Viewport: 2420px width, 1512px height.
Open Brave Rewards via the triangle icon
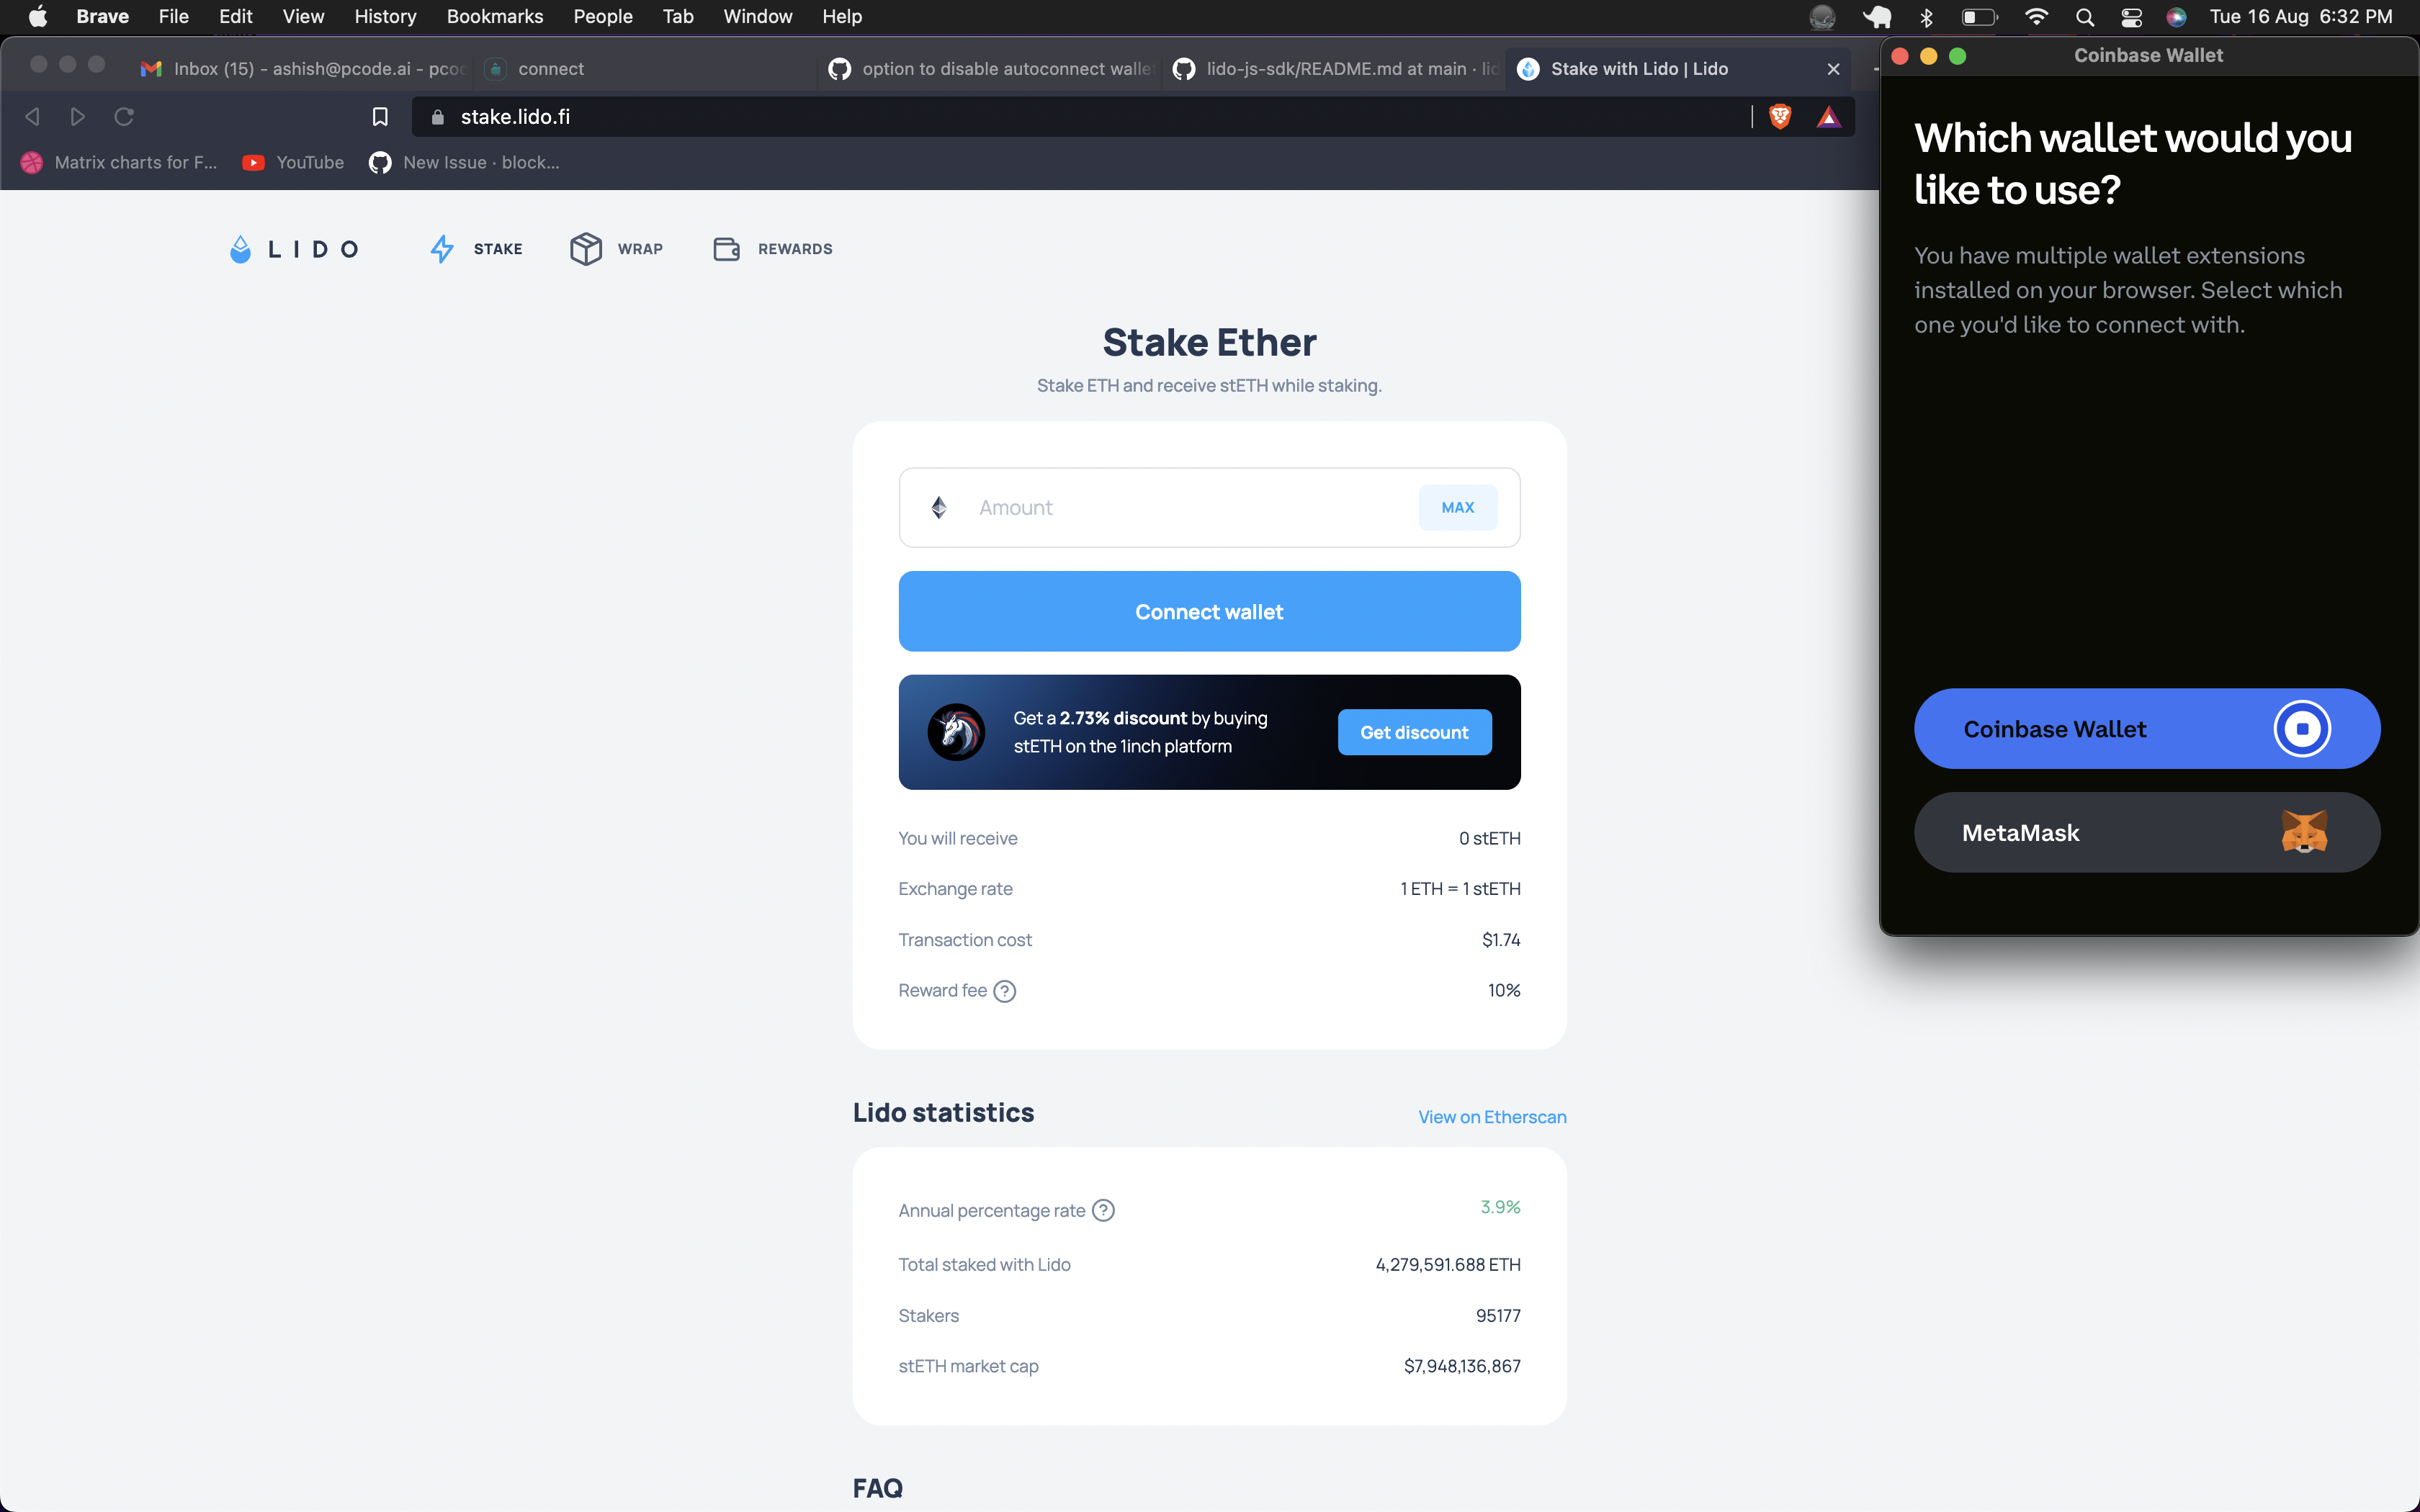1829,116
